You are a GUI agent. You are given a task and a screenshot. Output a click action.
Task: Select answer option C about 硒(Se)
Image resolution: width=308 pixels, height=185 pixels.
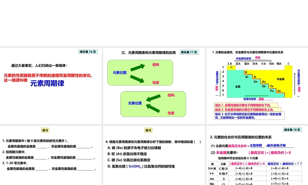pos(129,160)
